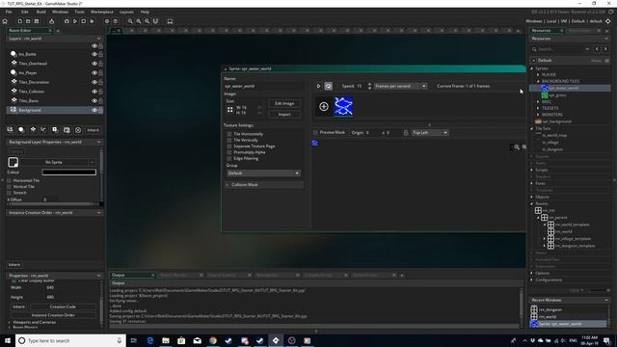Image resolution: width=617 pixels, height=347 pixels.
Task: Open Chrome from the Windows taskbar
Action: 213,340
